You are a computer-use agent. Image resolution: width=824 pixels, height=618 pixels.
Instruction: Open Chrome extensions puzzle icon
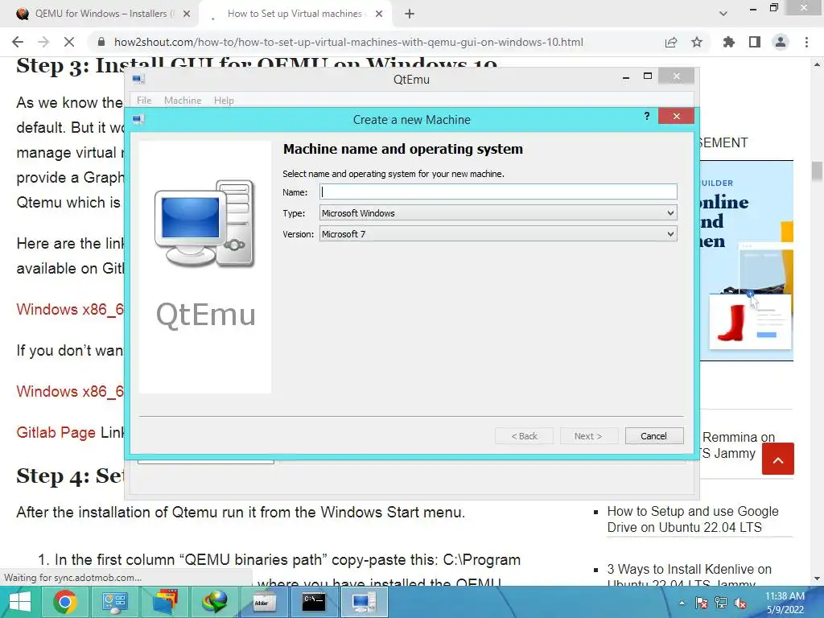click(729, 42)
